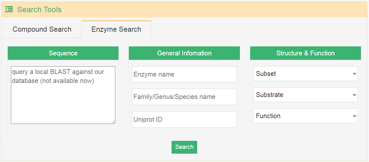Open the Function dropdown menu
This screenshot has width=369, height=162.
(302, 116)
